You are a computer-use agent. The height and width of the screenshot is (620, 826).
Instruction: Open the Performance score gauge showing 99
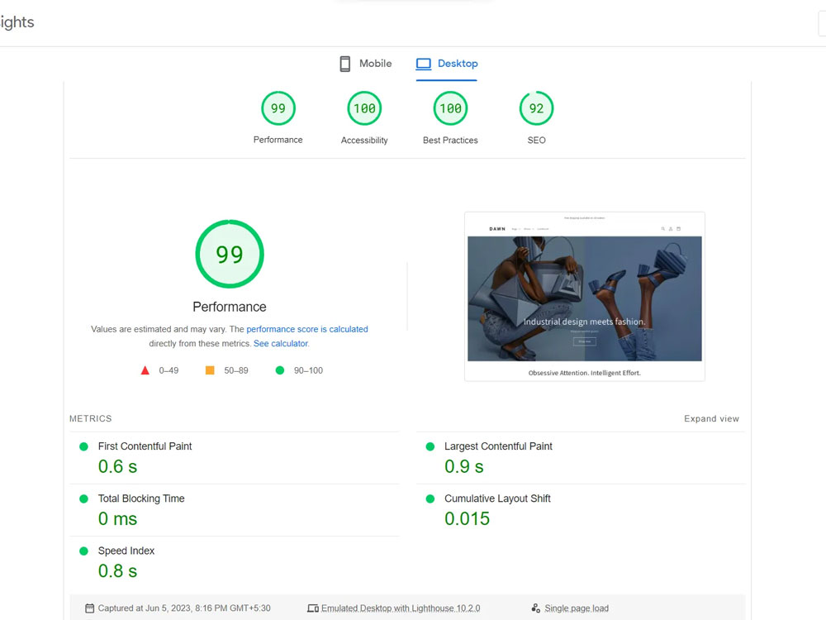(278, 108)
